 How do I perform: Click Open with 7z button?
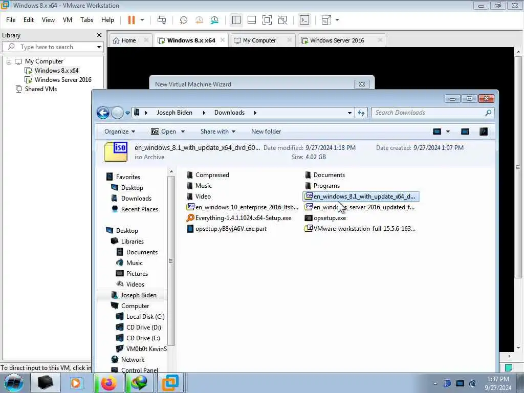click(163, 132)
